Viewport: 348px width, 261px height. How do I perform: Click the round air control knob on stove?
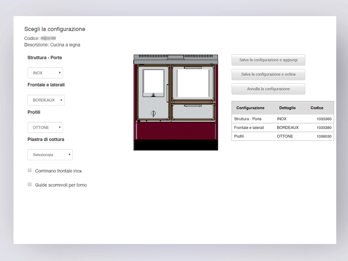(x=153, y=113)
